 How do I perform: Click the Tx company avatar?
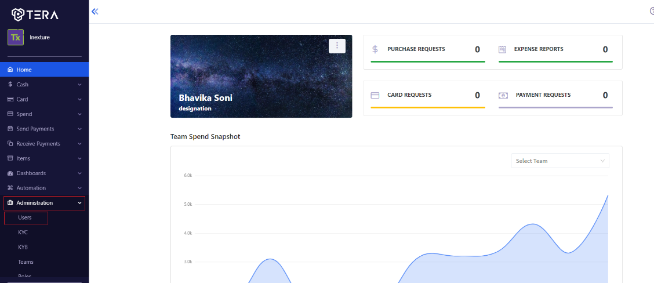(16, 37)
